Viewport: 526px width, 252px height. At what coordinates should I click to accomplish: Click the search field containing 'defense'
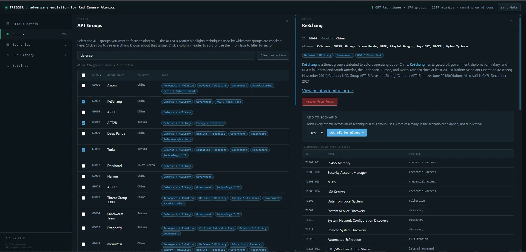click(x=166, y=55)
